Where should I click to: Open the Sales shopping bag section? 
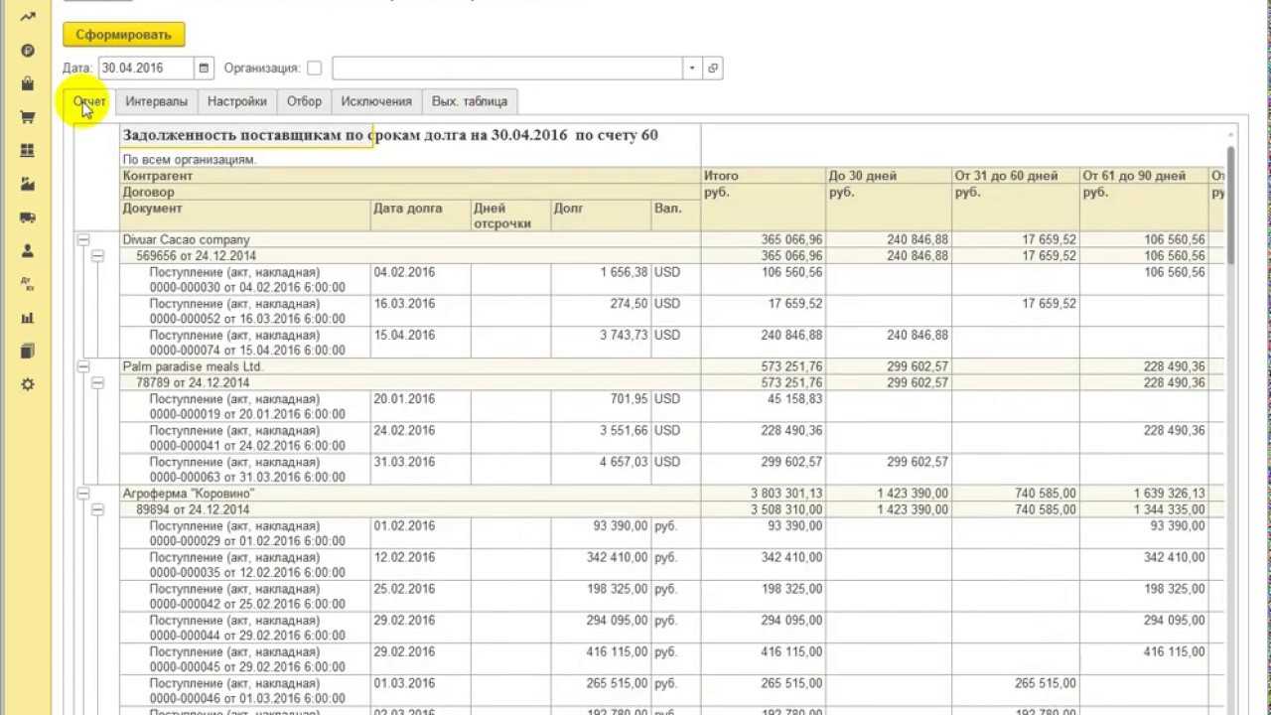28,84
